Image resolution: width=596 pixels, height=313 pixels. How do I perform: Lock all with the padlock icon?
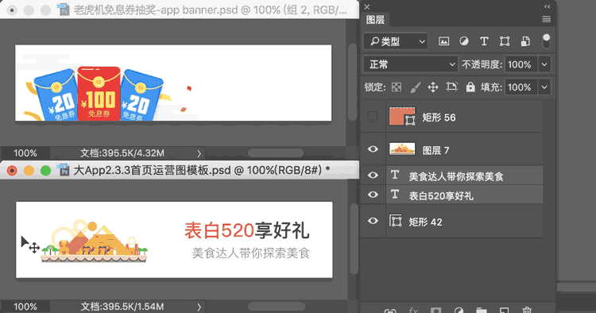[x=470, y=87]
